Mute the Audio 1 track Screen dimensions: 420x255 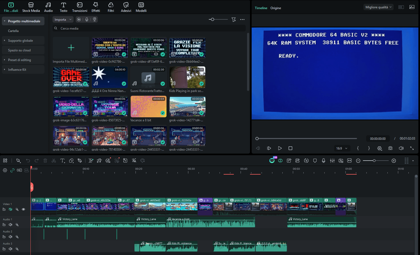[x=11, y=225]
